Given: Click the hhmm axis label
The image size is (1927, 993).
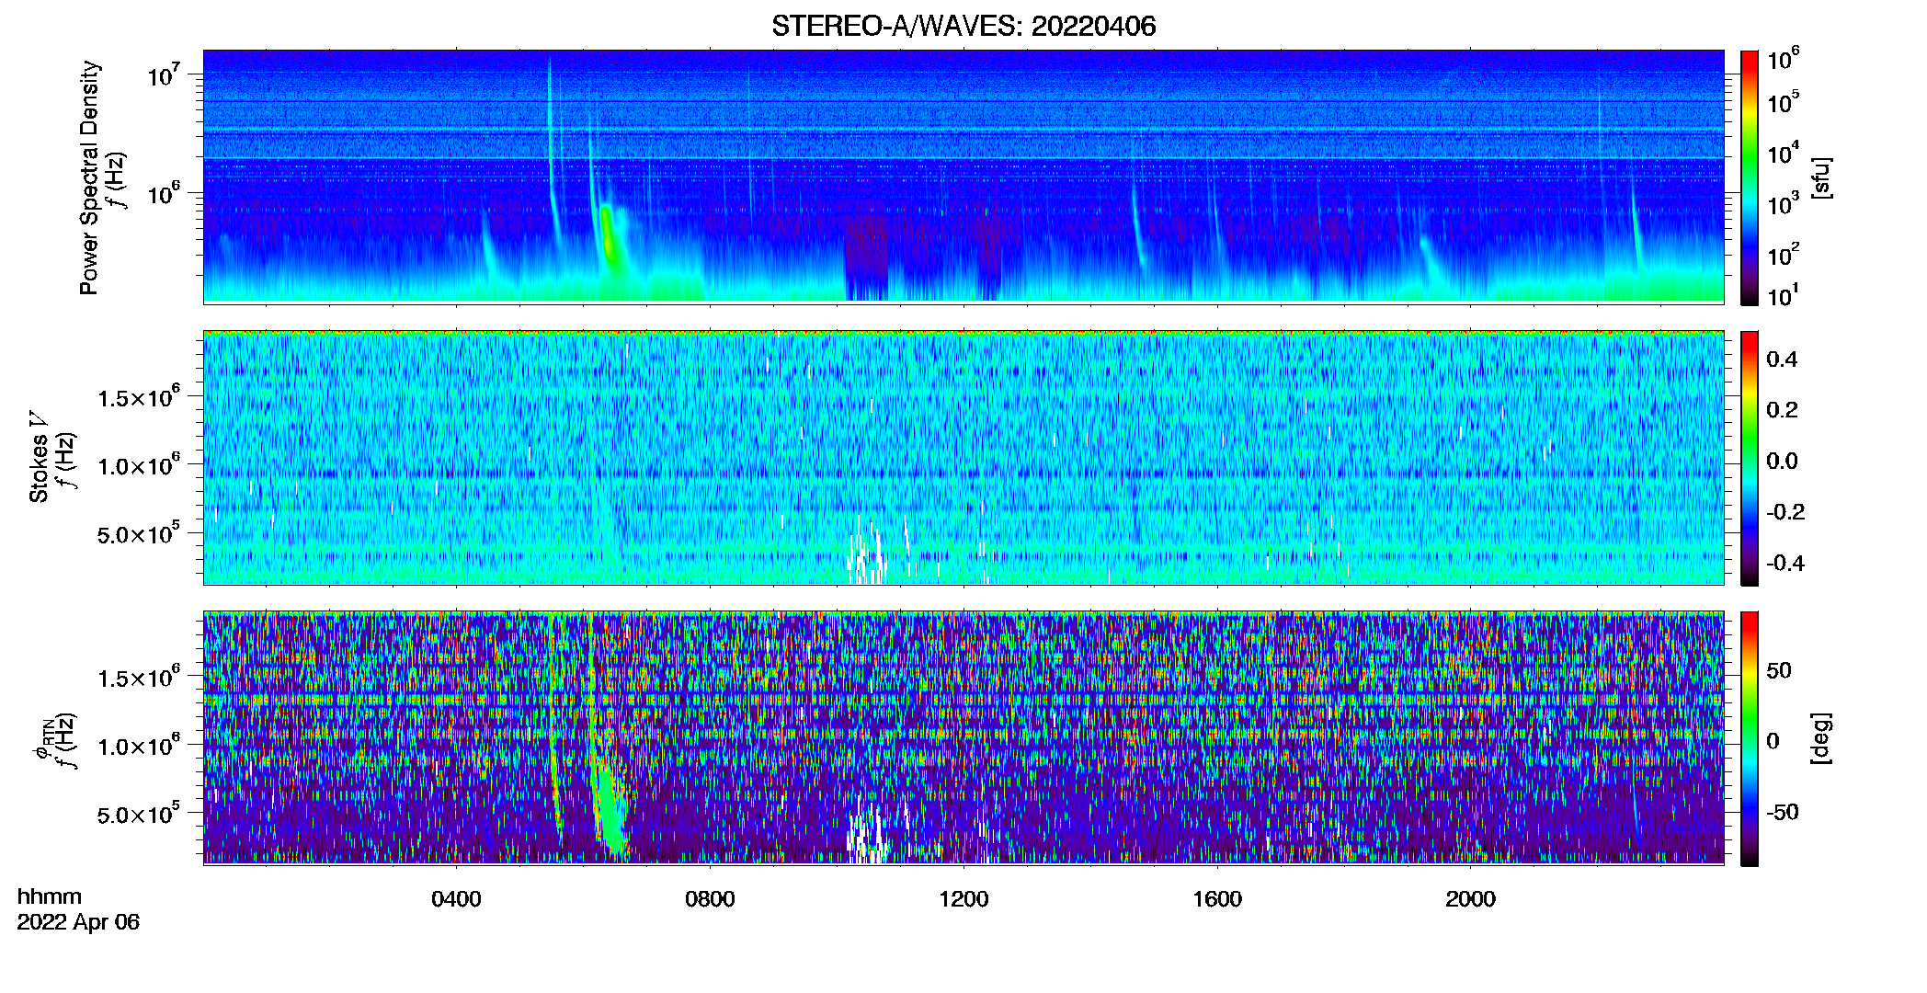Looking at the screenshot, I should (50, 896).
